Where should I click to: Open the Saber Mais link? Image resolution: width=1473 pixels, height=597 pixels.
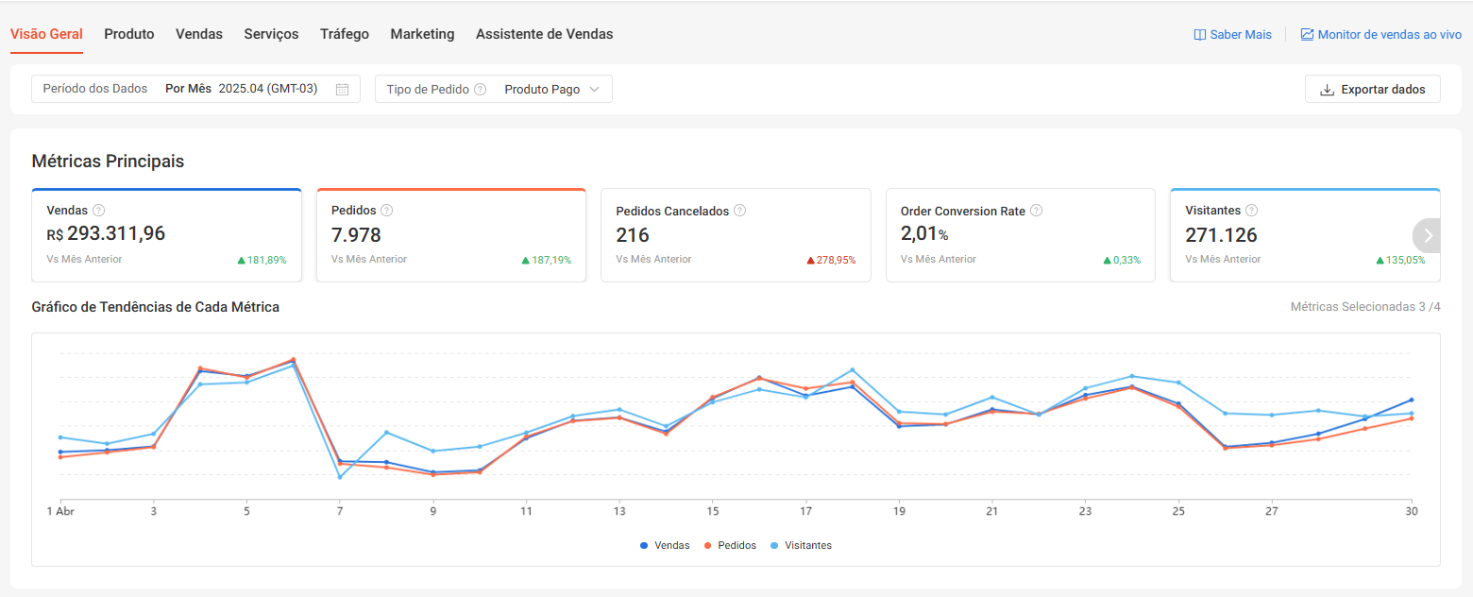tap(1232, 35)
